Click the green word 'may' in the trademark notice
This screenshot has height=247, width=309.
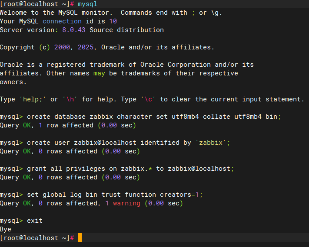[99, 74]
